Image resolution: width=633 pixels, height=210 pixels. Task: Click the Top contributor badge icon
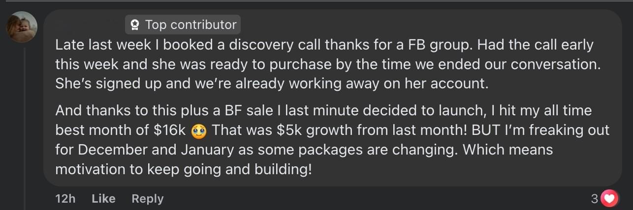tap(135, 25)
